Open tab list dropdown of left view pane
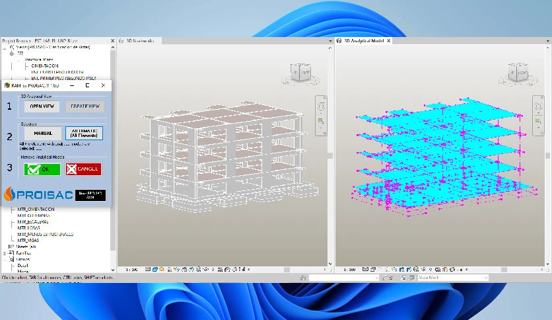This screenshot has height=320, width=552. pos(330,41)
